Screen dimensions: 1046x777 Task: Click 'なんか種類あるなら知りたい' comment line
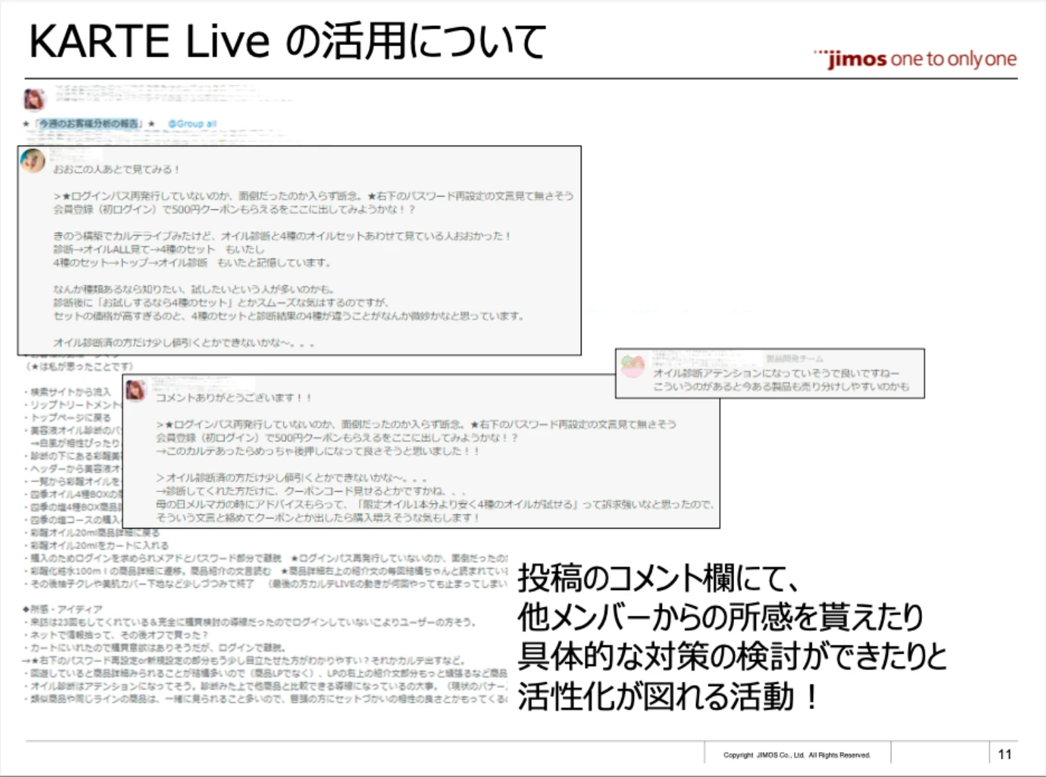193,289
